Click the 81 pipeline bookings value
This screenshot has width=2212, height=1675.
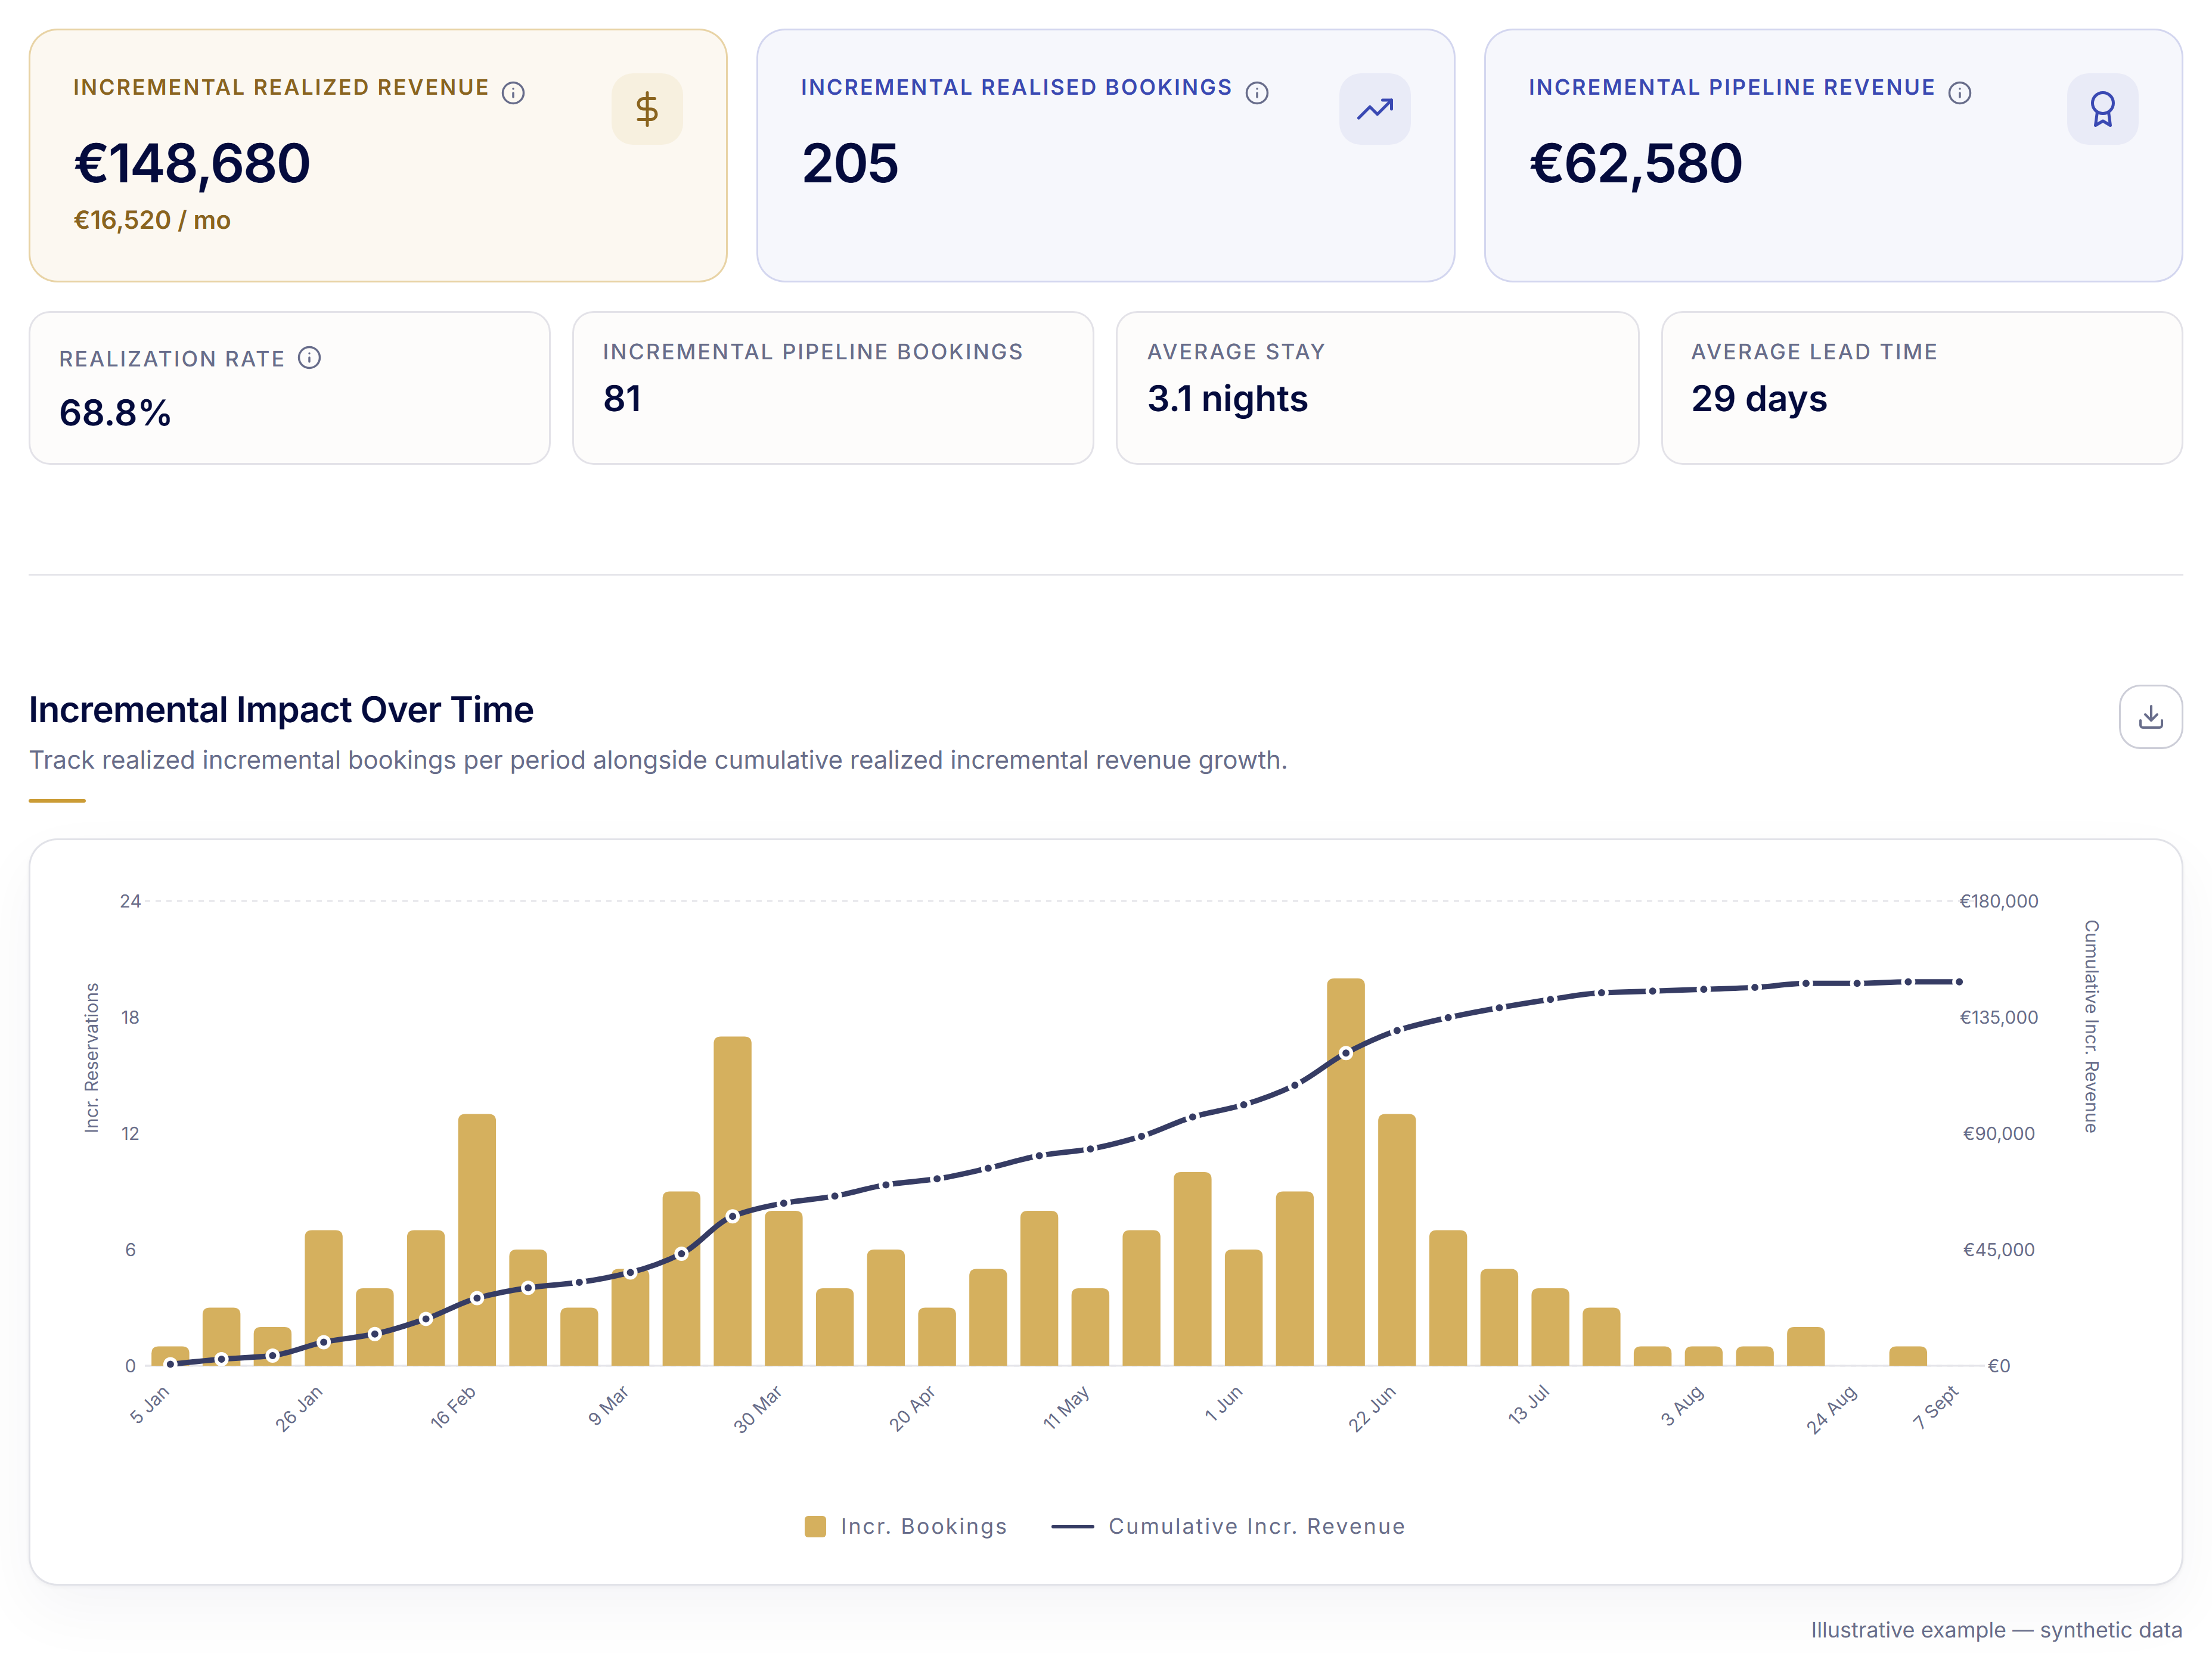click(622, 399)
